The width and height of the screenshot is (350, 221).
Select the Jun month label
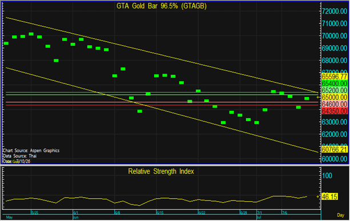pos(76,217)
